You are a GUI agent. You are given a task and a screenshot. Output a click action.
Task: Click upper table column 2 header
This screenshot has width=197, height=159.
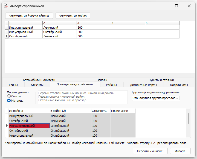[x=60, y=23]
